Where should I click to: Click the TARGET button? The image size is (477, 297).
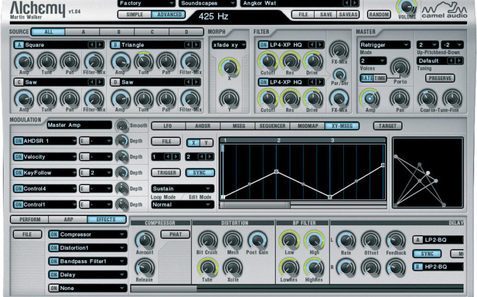click(x=387, y=126)
